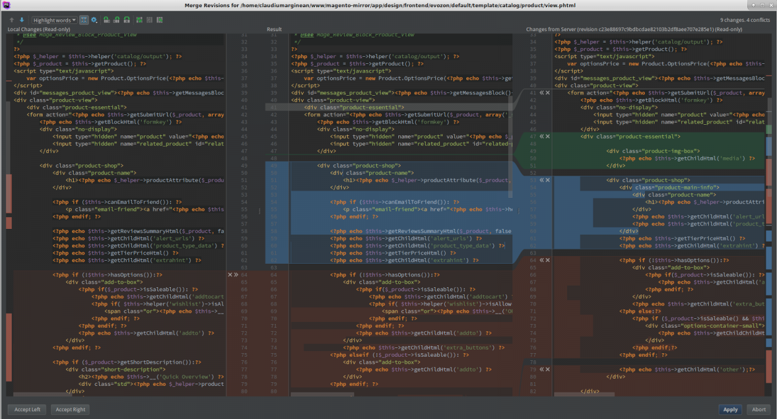Accept server change at line 41

(x=541, y=92)
